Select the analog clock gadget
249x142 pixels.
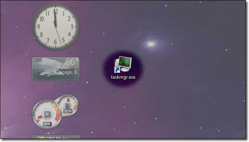point(56,27)
